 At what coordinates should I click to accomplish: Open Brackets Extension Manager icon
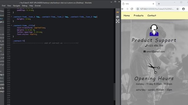coord(117,17)
